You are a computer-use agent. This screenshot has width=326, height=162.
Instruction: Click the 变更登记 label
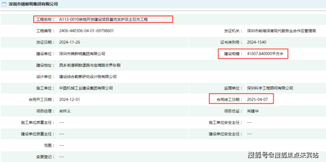point(45,157)
